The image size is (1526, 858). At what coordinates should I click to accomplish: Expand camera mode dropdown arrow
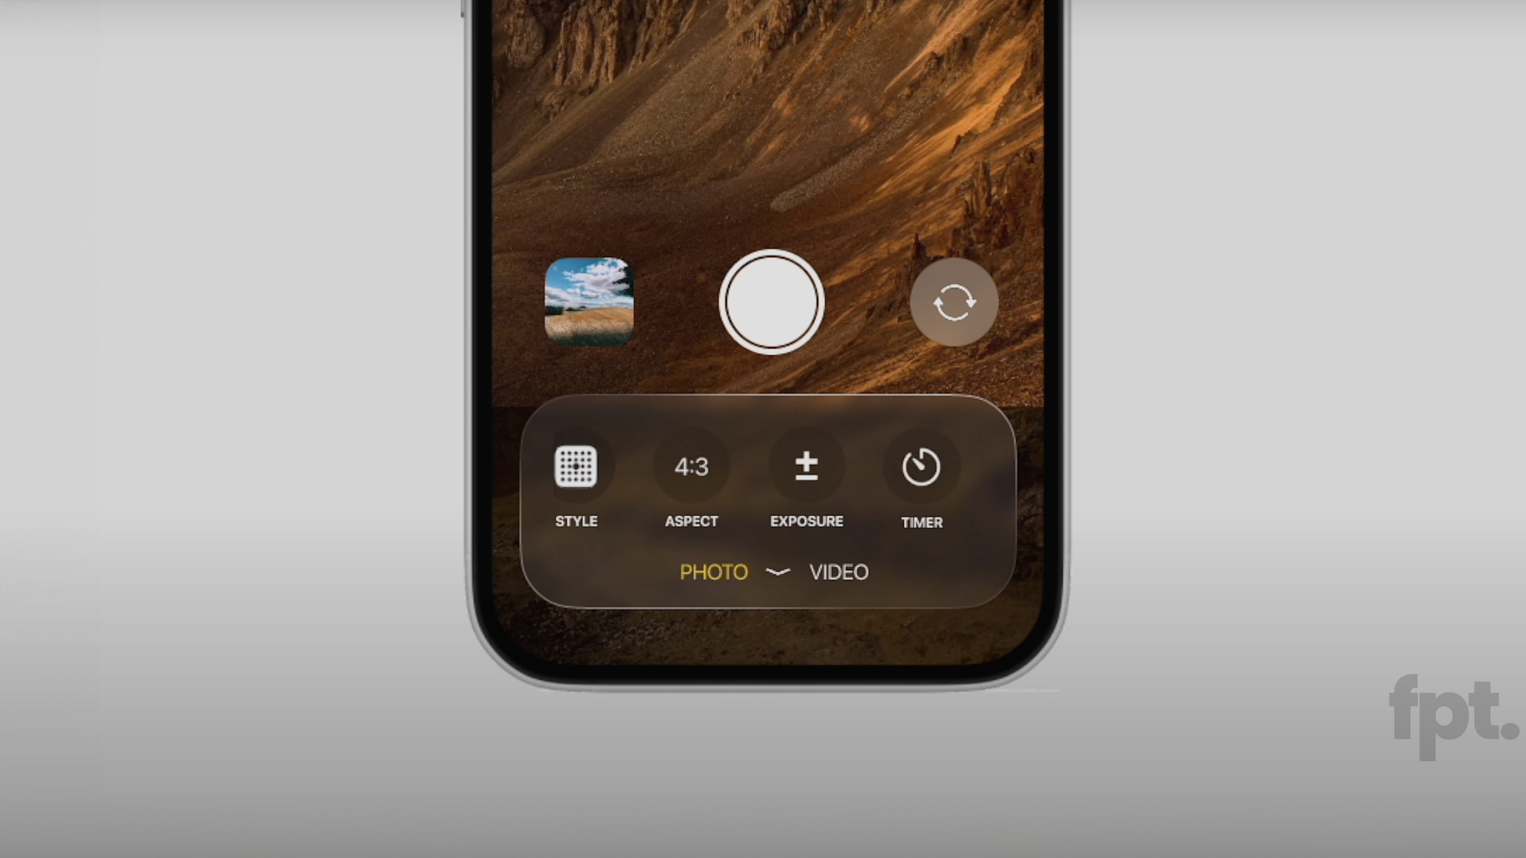pos(778,573)
